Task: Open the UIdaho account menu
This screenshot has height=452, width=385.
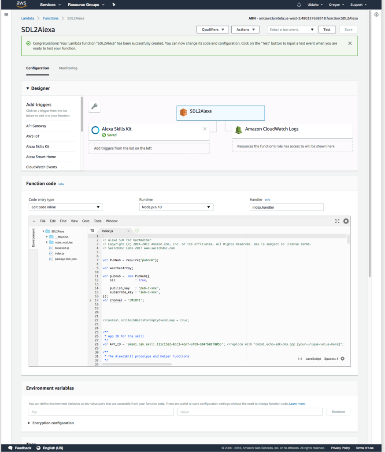Action: coord(315,4)
